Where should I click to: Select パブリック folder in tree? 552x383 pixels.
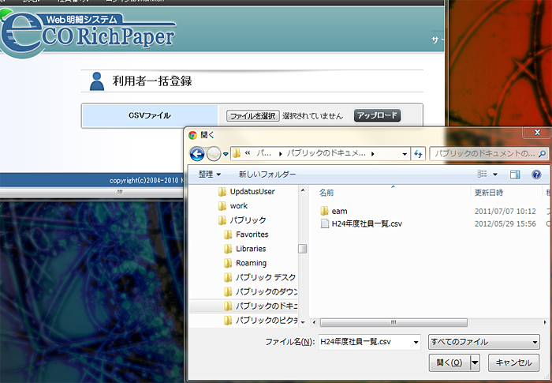tap(242, 220)
